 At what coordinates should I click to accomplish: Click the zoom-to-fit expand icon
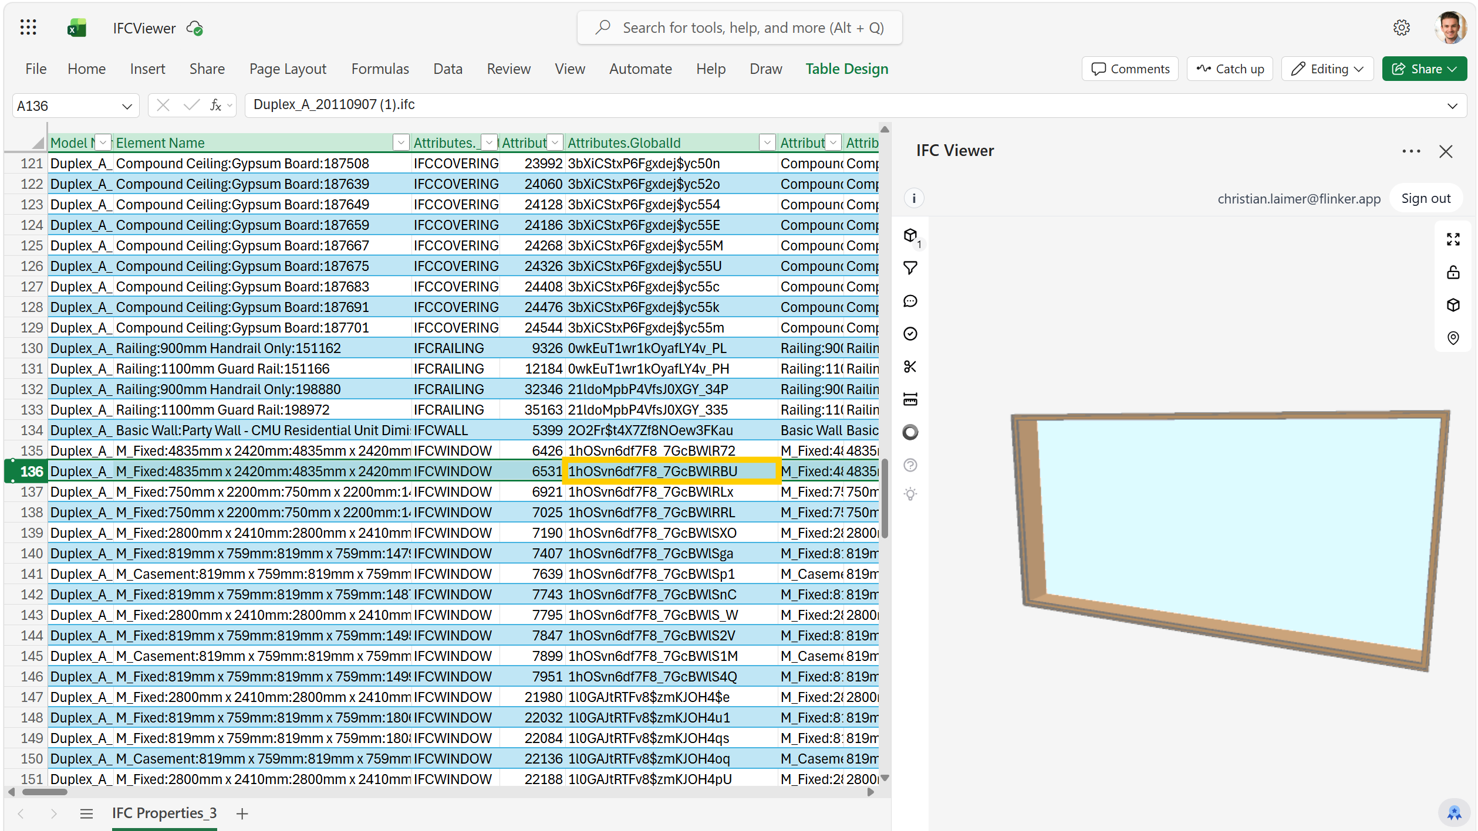pos(1454,239)
